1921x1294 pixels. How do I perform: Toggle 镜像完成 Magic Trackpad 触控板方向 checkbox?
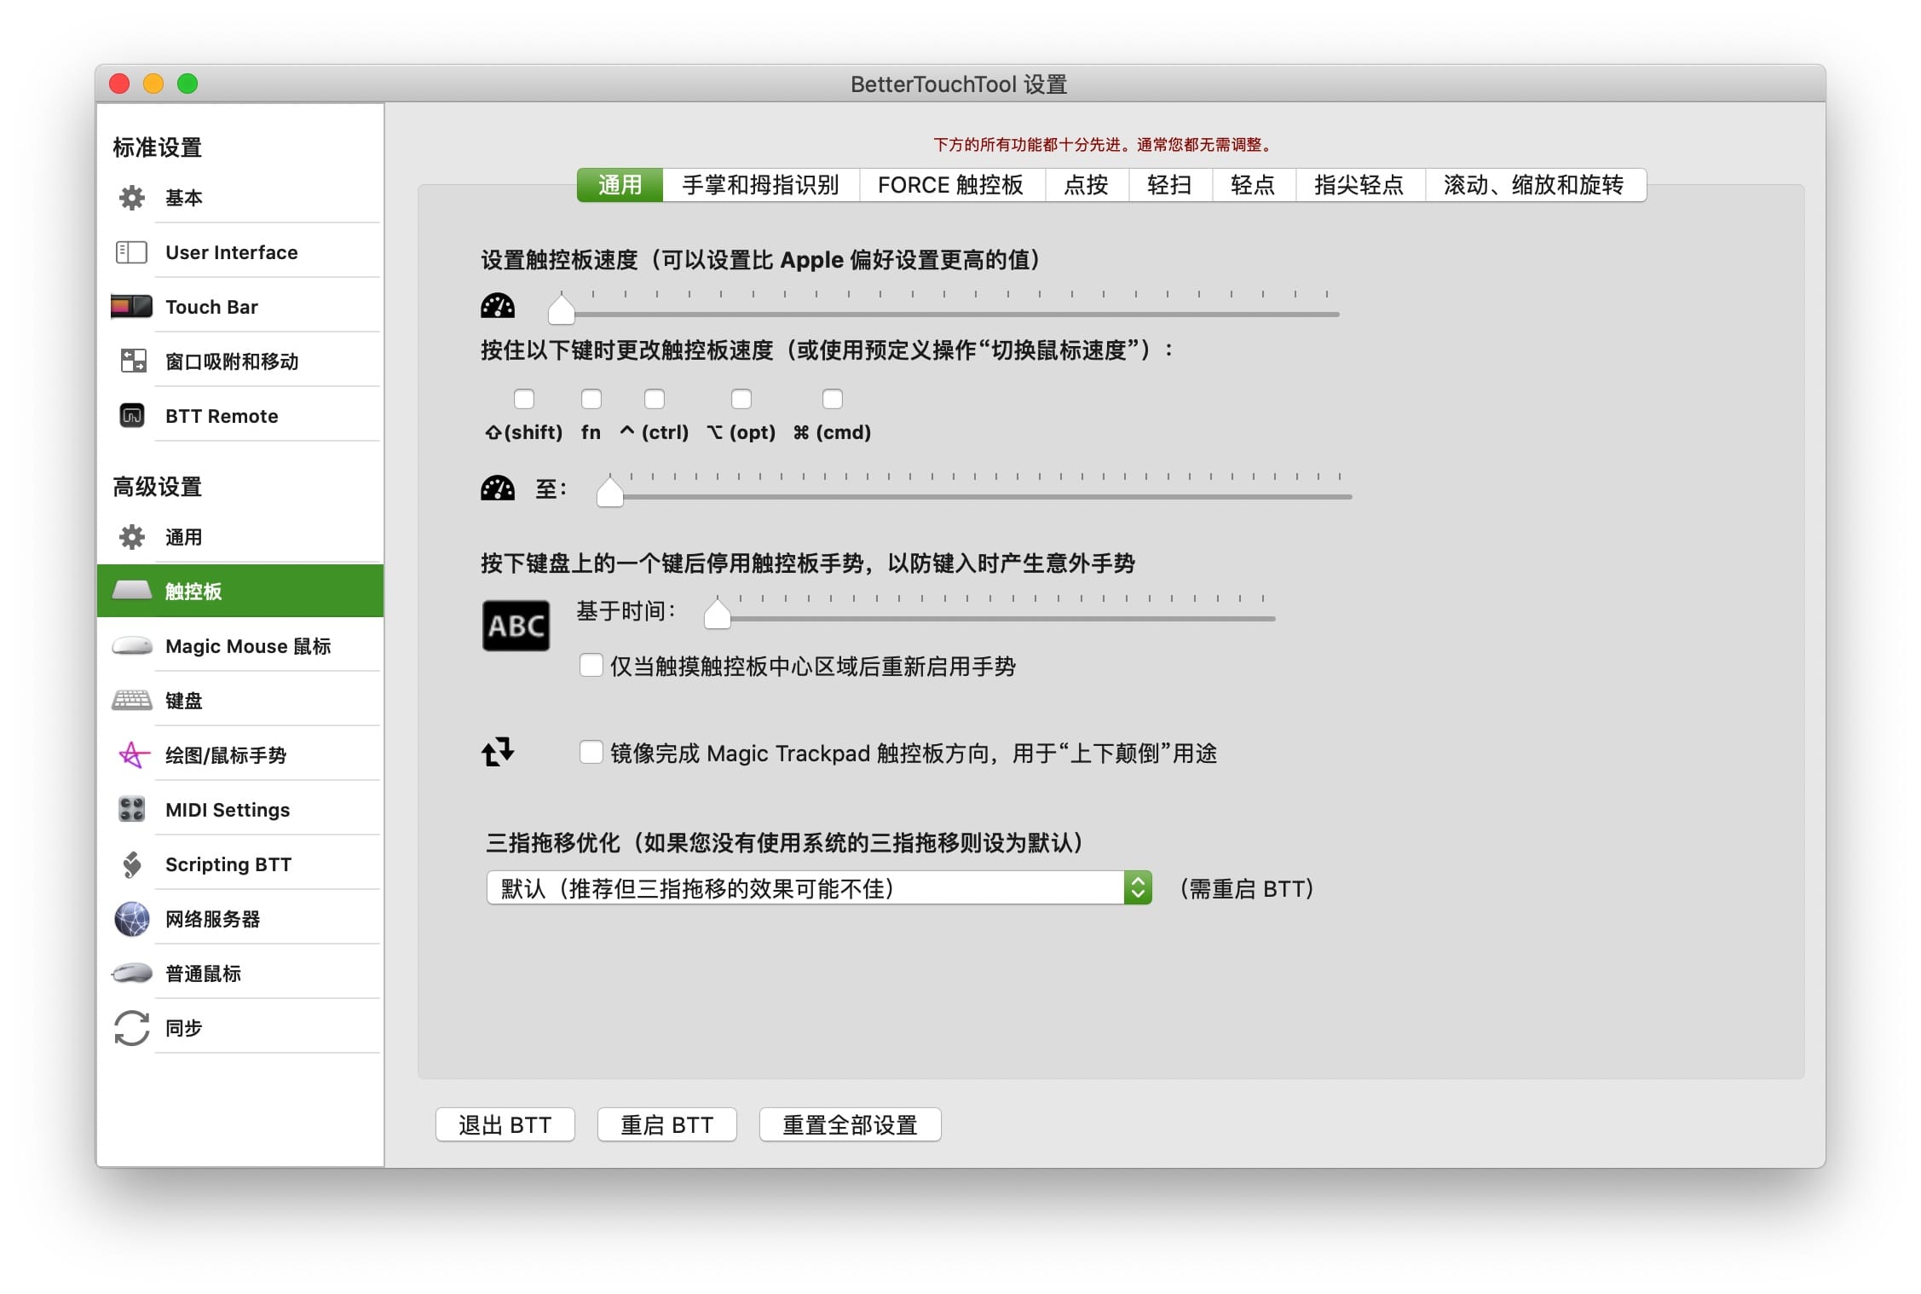tap(591, 753)
